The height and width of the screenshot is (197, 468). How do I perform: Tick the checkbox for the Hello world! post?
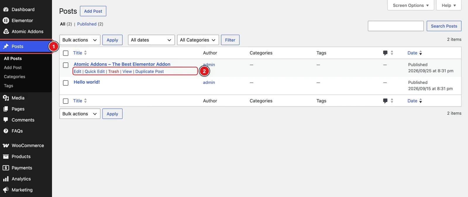[x=66, y=83]
